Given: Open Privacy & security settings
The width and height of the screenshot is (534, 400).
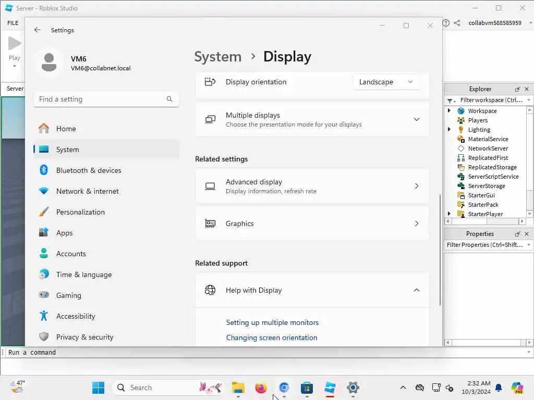Looking at the screenshot, I should tap(106, 337).
